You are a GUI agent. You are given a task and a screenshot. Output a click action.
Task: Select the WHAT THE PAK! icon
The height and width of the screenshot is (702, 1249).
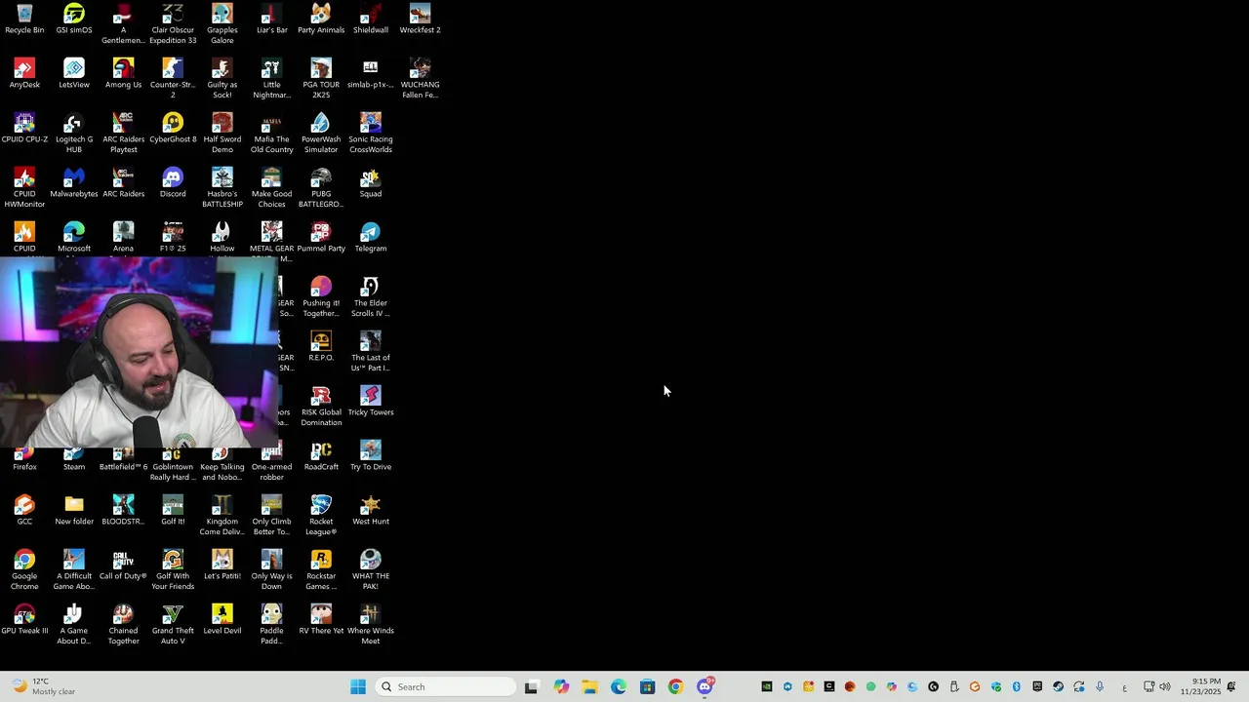click(371, 569)
